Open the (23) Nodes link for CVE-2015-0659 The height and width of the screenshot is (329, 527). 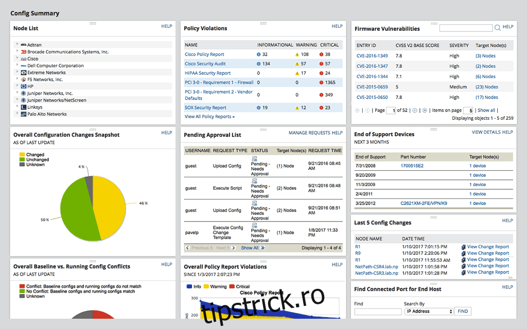tap(487, 87)
